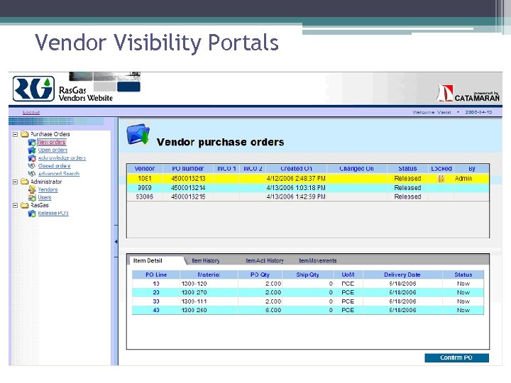
Task: Click the Users icon under Administrator
Action: (x=32, y=197)
